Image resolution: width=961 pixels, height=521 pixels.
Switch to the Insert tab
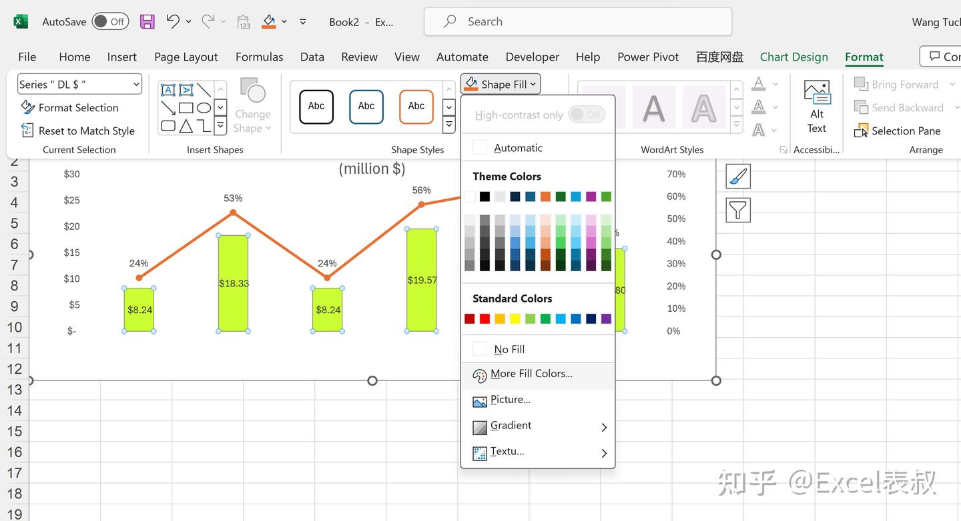pyautogui.click(x=122, y=57)
